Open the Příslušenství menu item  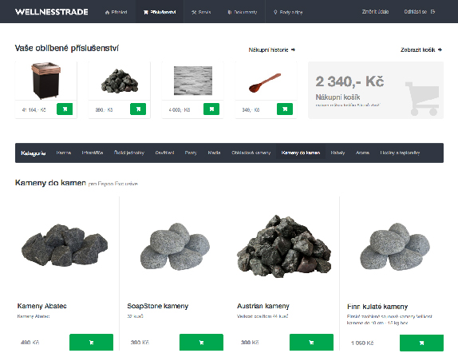pos(160,12)
